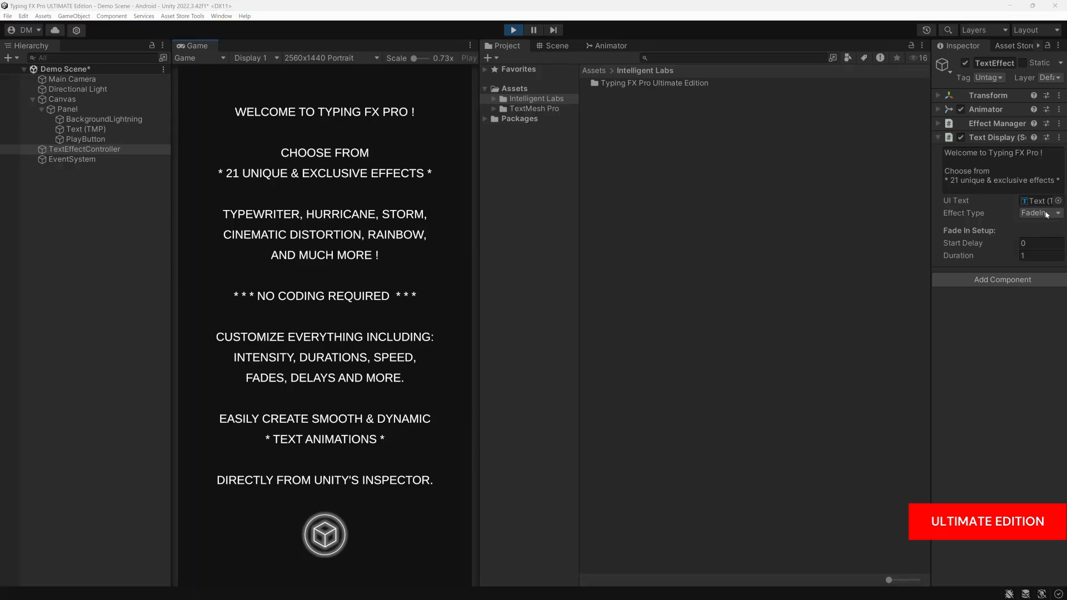1067x600 pixels.
Task: Open the Effect Type dropdown
Action: 1039,212
